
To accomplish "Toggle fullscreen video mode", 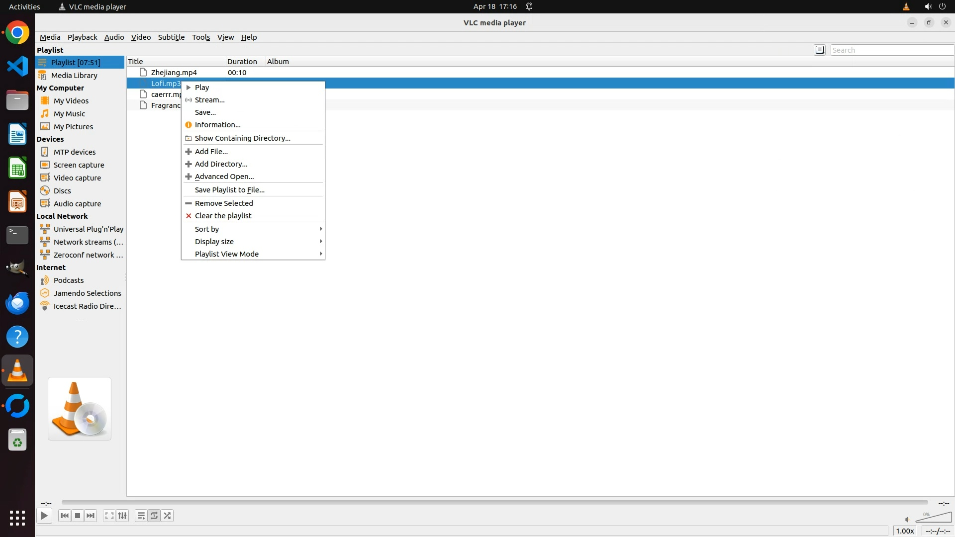I will click(109, 516).
